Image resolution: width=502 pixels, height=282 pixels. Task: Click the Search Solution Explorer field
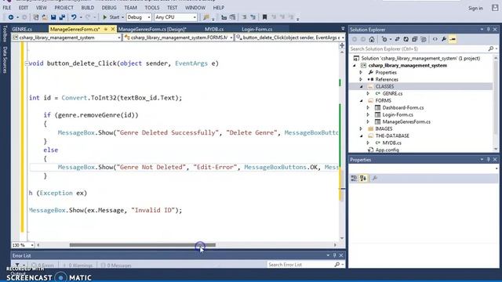[x=418, y=49]
